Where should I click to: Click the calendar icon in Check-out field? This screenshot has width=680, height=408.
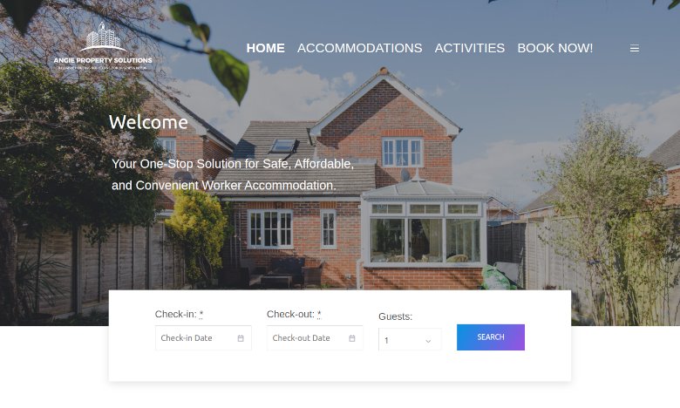pyautogui.click(x=352, y=338)
